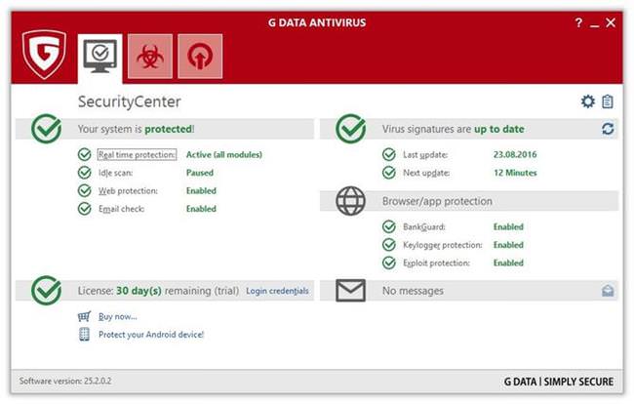The image size is (634, 404).
Task: Click checkmark next to Next update
Action: 388,173
